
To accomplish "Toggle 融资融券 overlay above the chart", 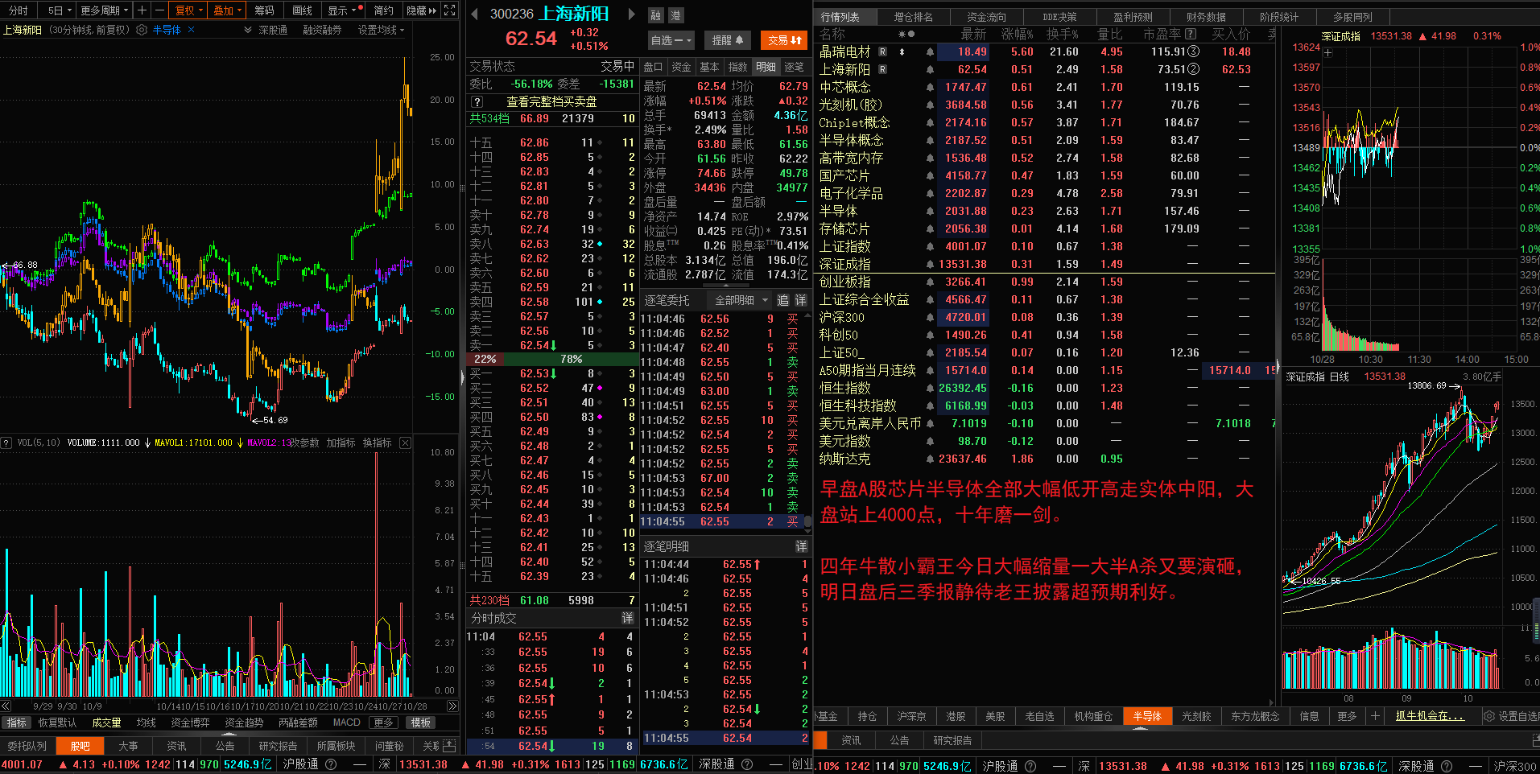I will pyautogui.click(x=322, y=30).
